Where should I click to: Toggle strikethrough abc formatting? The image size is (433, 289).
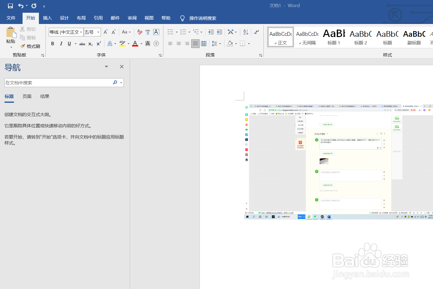[x=82, y=44]
